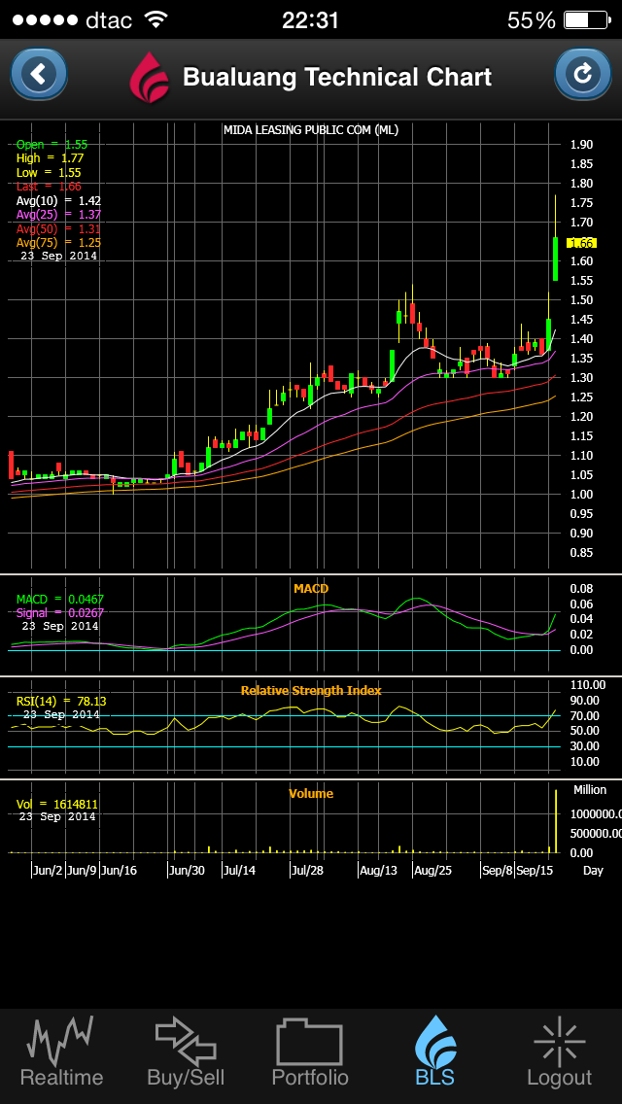Tap the refresh chart button
Screen dimensions: 622x1104
click(582, 74)
